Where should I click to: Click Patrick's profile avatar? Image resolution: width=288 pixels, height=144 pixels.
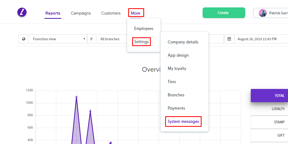263,13
